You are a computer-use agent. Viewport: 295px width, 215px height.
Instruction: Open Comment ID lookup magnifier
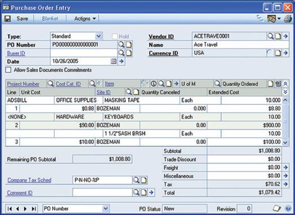tap(136, 192)
